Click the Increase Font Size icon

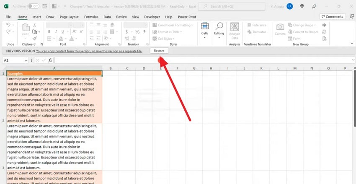coord(75,32)
